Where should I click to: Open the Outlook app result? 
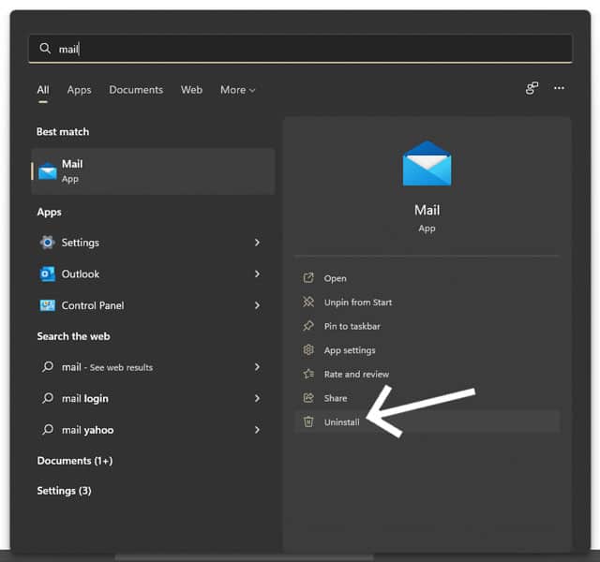[x=153, y=274]
